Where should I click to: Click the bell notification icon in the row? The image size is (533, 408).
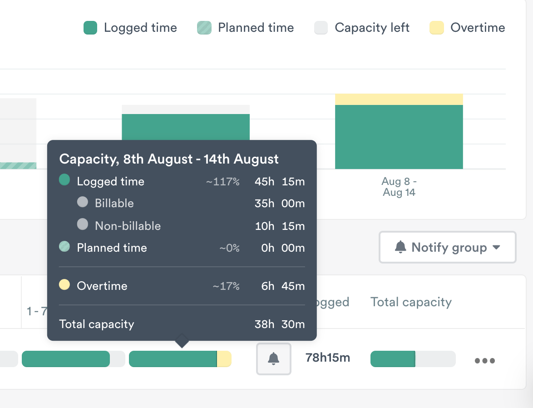(273, 358)
